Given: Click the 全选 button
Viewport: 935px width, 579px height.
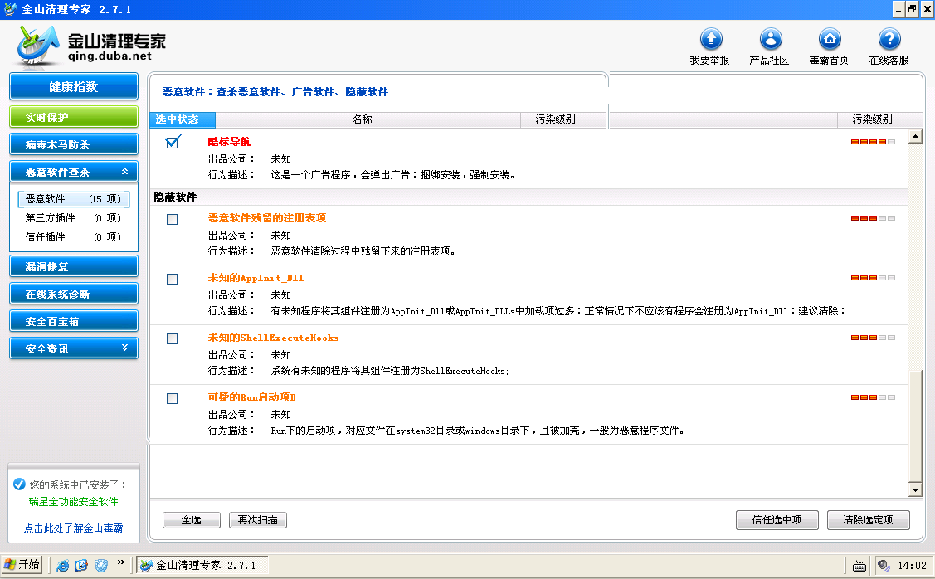Looking at the screenshot, I should point(192,520).
